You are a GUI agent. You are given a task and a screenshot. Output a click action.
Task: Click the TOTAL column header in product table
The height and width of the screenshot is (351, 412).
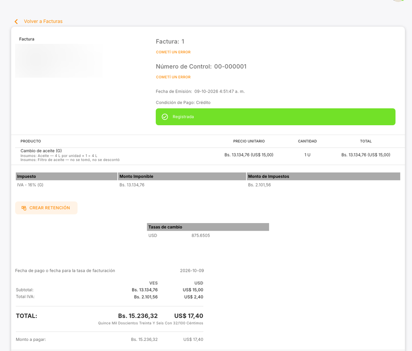(x=366, y=141)
